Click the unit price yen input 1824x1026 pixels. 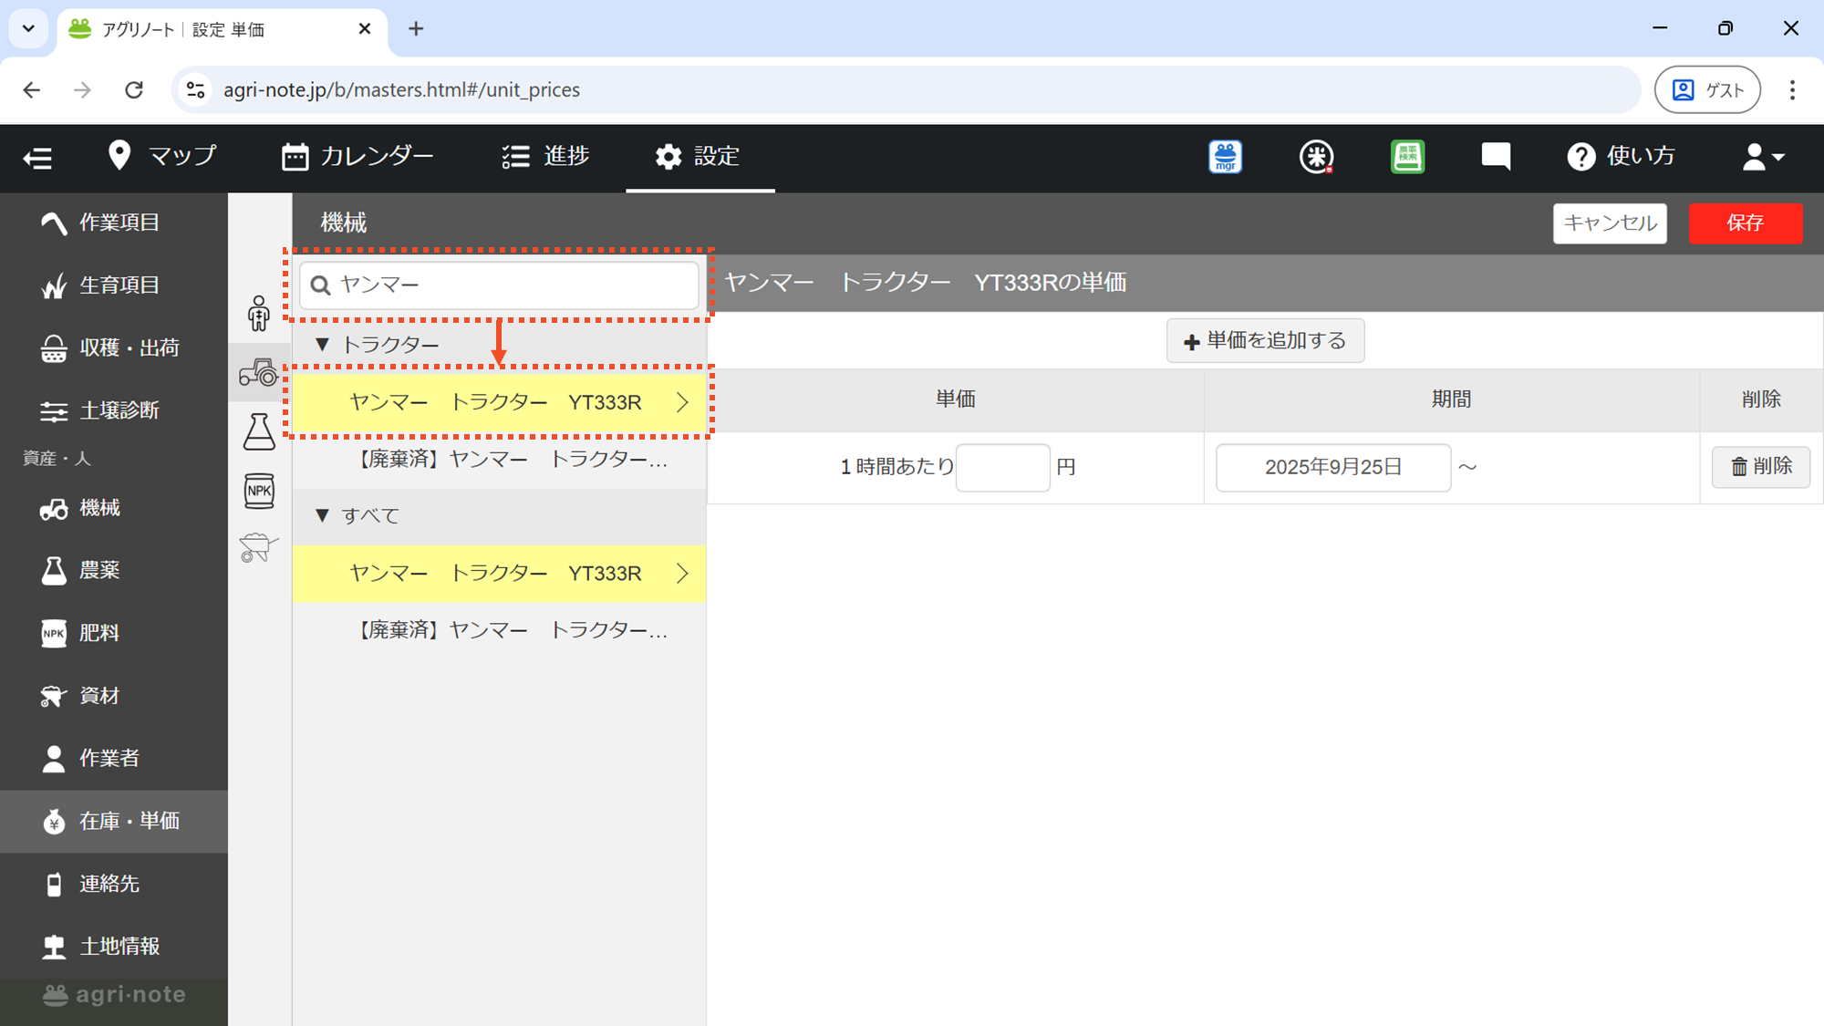tap(1002, 467)
